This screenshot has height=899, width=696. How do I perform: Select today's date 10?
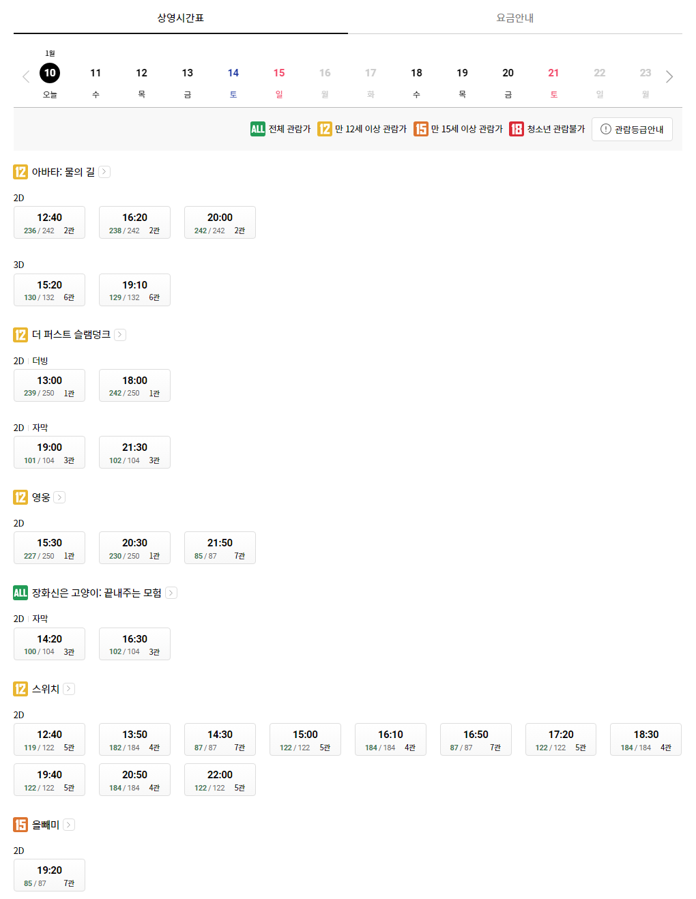pyautogui.click(x=50, y=73)
